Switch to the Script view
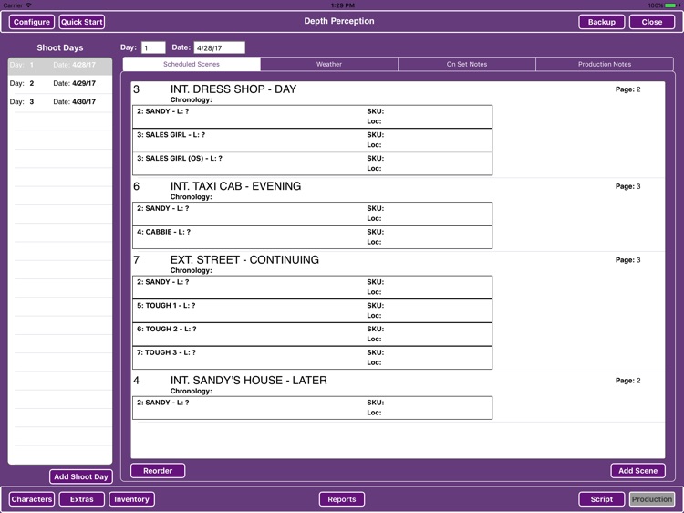684x513 pixels. (602, 499)
